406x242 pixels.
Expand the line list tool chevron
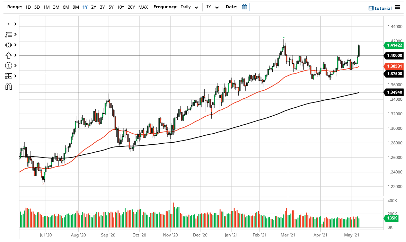[x=16, y=34]
